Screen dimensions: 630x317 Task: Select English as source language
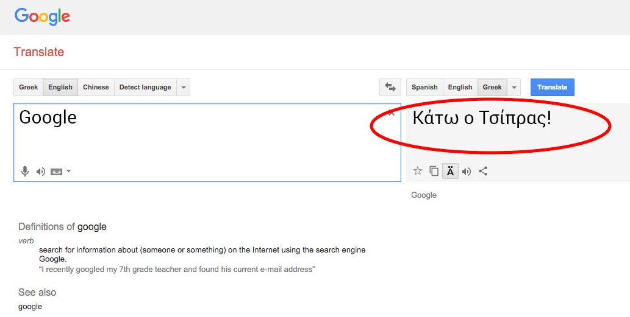[60, 88]
